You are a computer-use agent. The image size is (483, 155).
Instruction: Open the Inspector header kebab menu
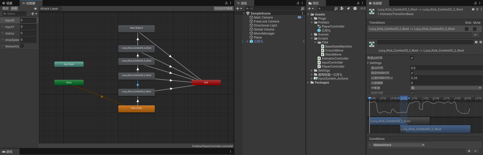(481, 9)
